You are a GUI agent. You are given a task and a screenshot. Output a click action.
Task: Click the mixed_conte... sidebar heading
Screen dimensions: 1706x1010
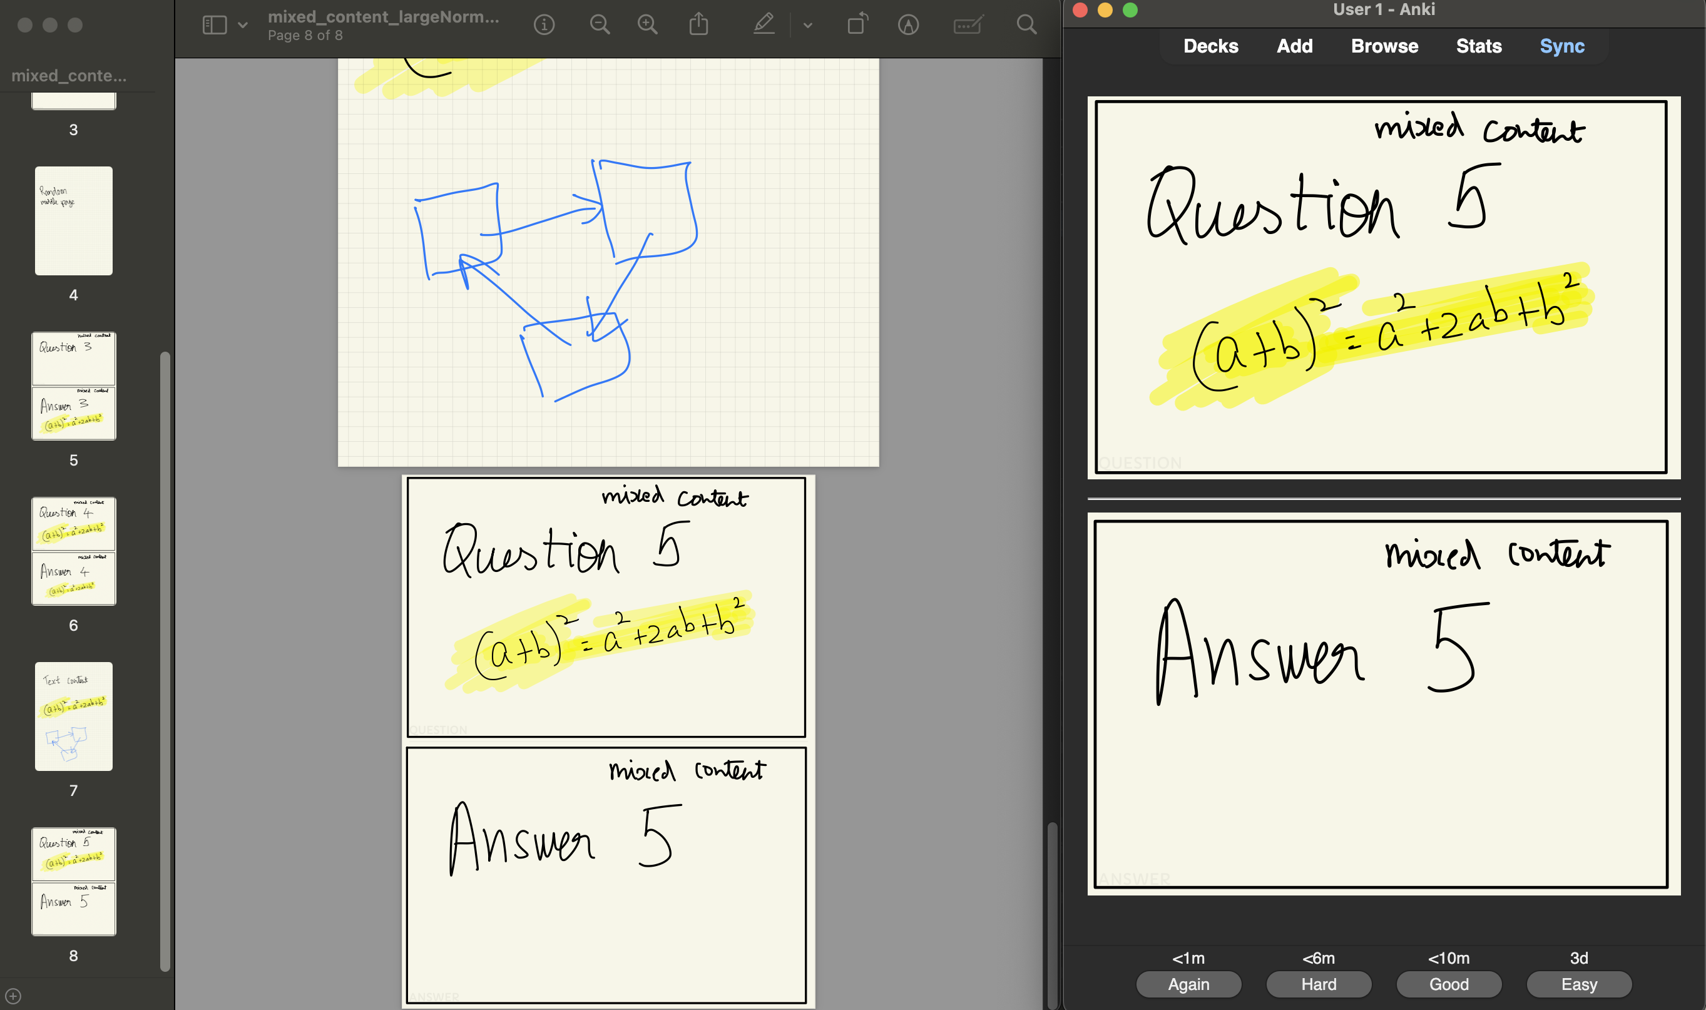(x=69, y=76)
